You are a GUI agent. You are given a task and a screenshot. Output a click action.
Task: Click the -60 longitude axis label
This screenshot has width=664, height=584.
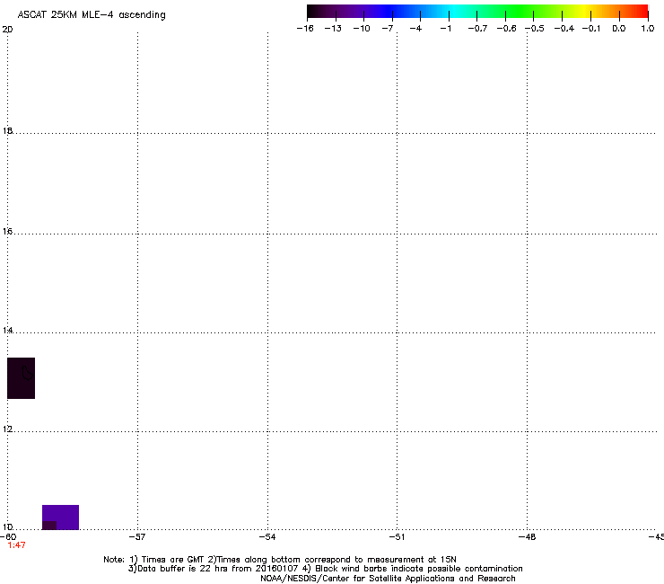pos(8,537)
